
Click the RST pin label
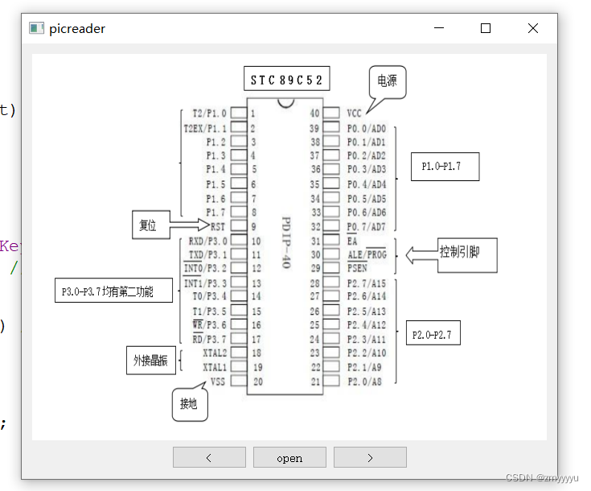(217, 226)
